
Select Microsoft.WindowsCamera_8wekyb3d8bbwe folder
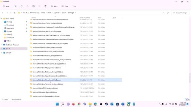pos(76,56)
